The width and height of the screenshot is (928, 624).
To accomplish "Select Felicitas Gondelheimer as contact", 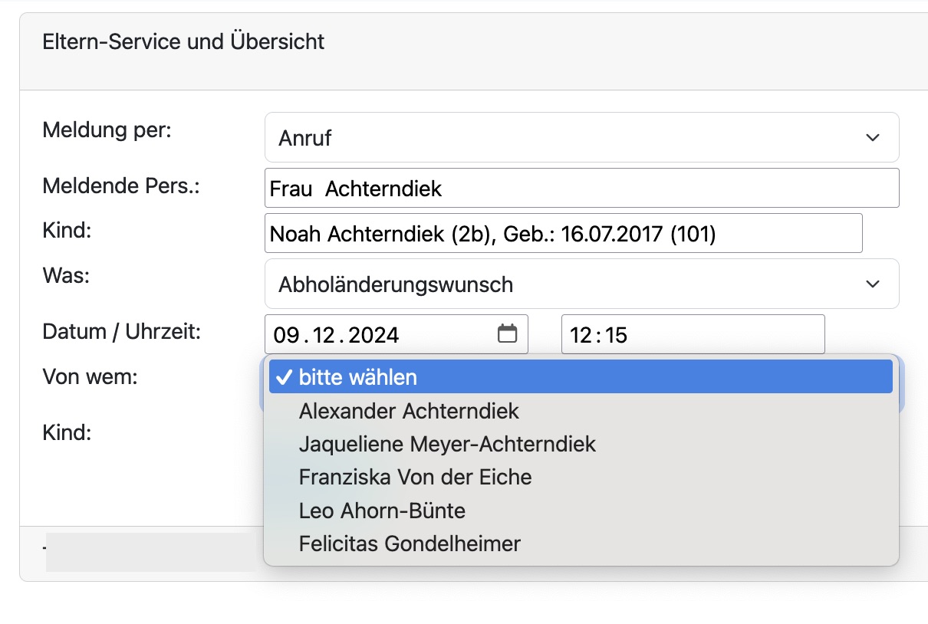I will (409, 544).
